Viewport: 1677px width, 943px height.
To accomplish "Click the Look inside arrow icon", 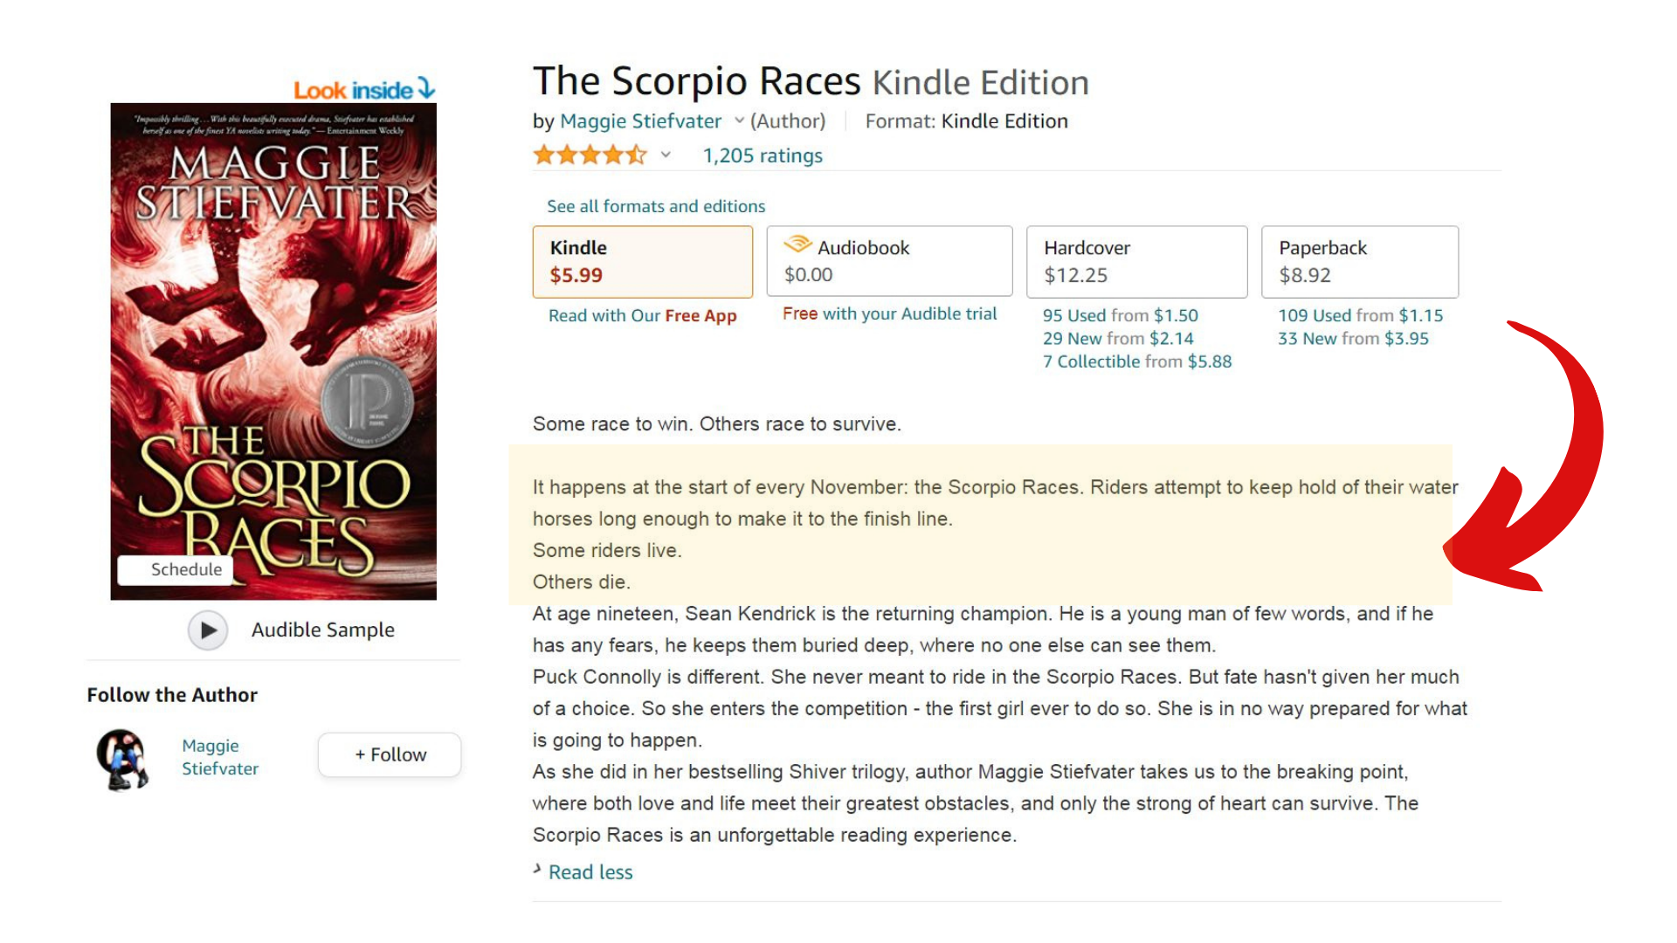I will (x=426, y=88).
